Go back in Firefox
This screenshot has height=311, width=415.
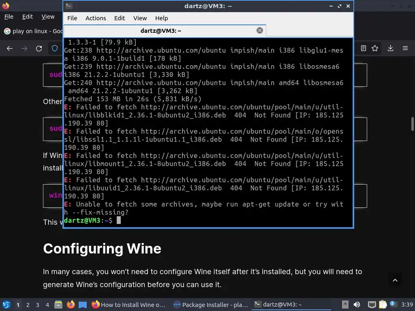(x=10, y=49)
